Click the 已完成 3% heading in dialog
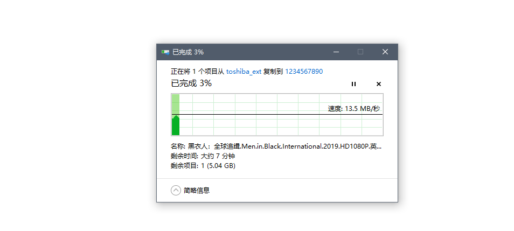This screenshot has height=231, width=514. 191,83
